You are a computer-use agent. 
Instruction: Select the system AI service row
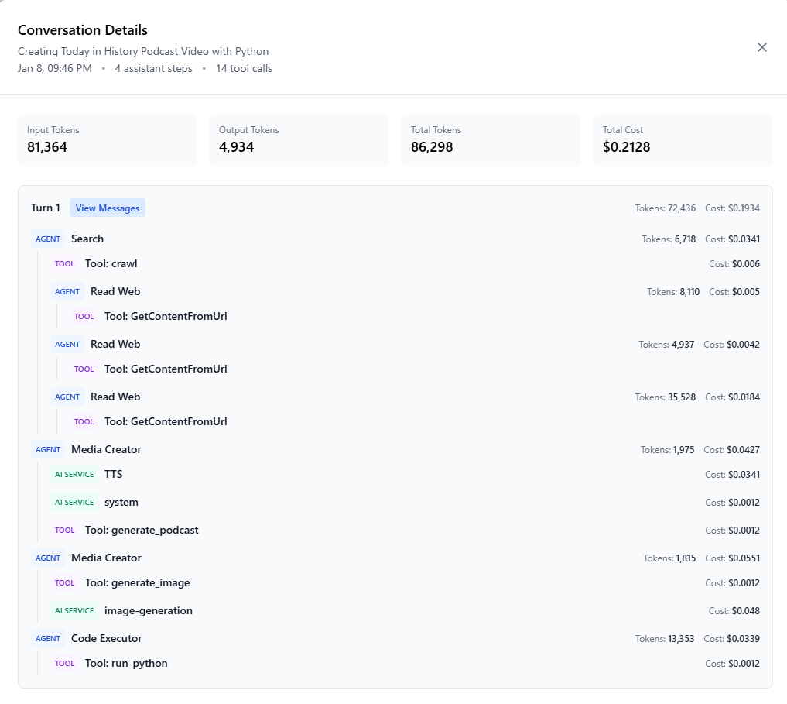(x=121, y=503)
